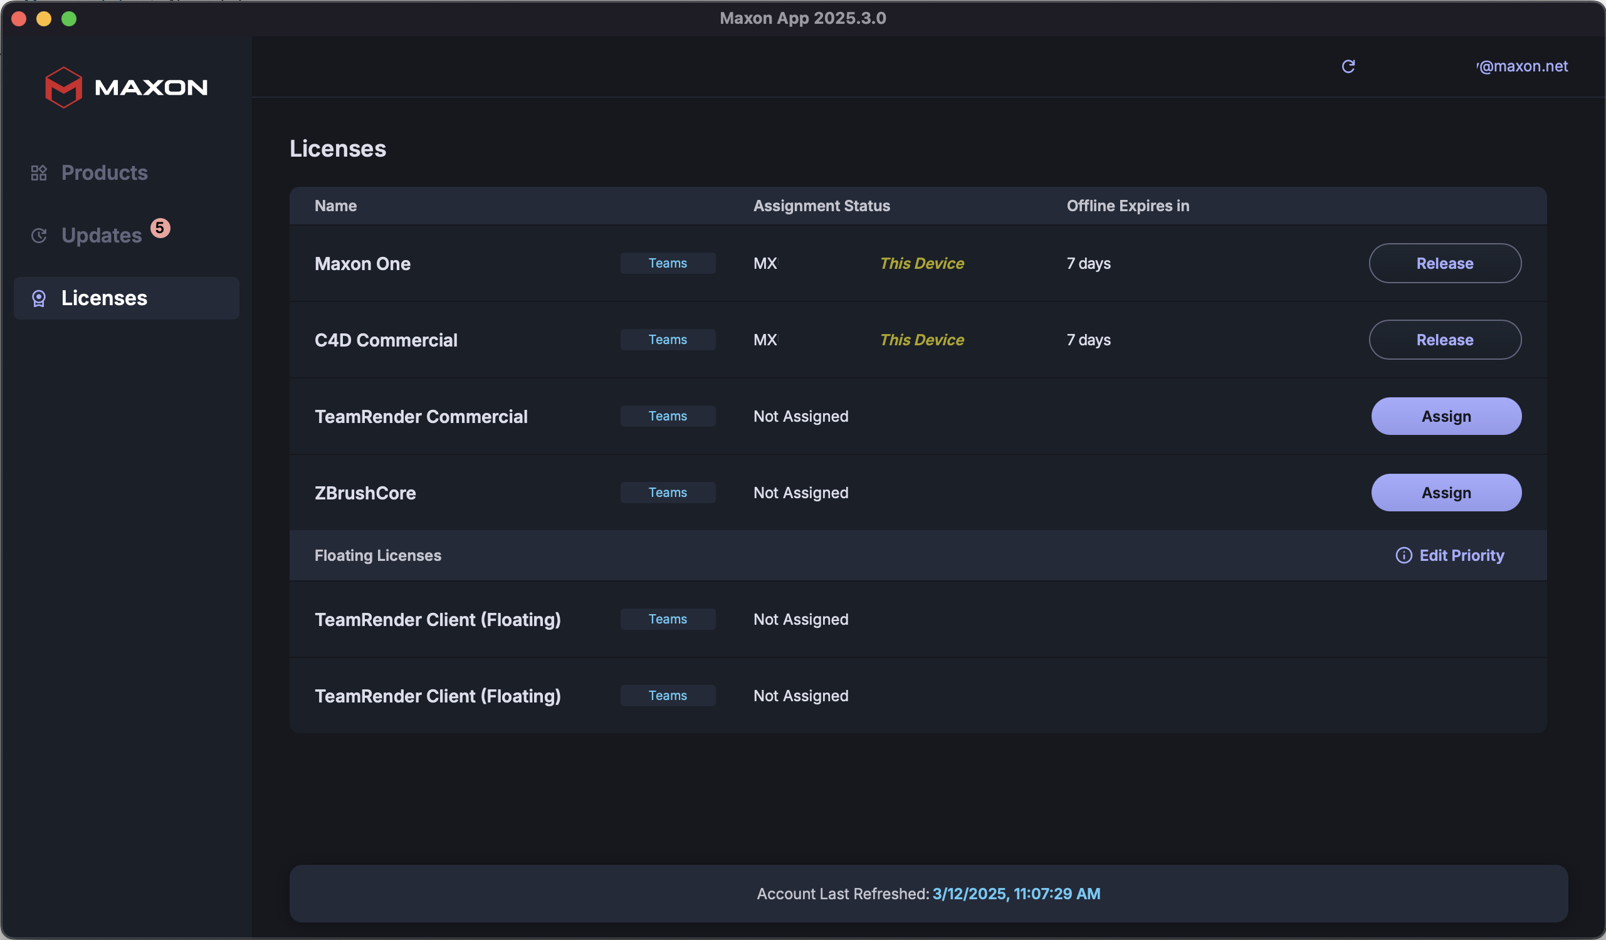Click the Teams tag on the TeamRender Commercial row
Screen dimensions: 1606x940
tap(668, 416)
